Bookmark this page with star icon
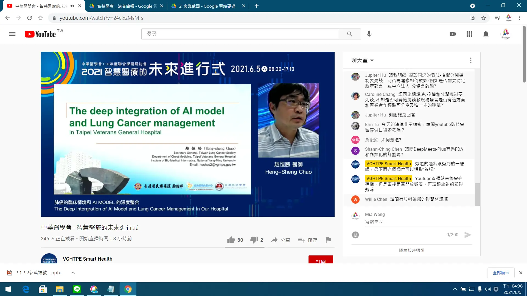Image resolution: width=527 pixels, height=296 pixels. pos(484,18)
